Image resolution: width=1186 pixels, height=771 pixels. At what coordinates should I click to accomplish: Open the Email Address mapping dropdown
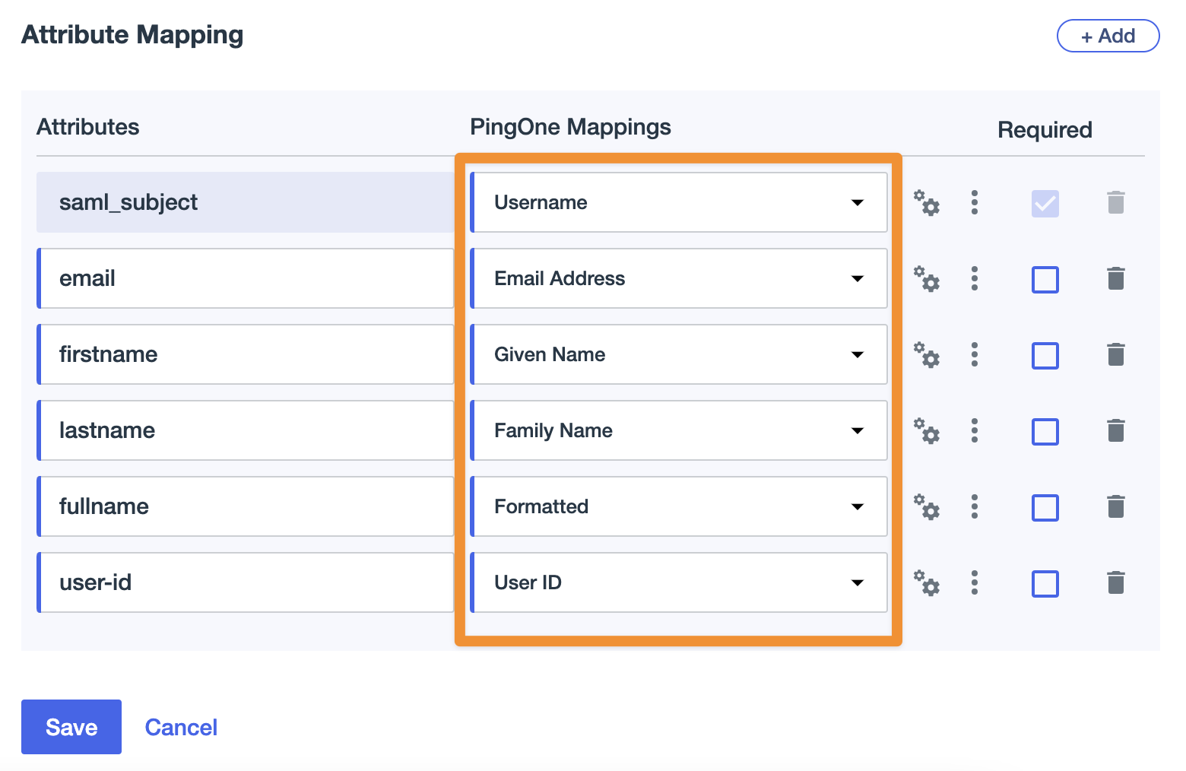679,278
